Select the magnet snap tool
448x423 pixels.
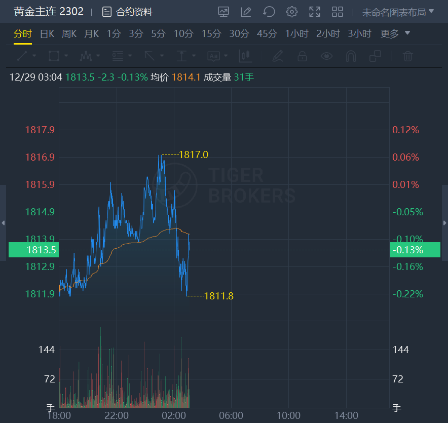351,56
